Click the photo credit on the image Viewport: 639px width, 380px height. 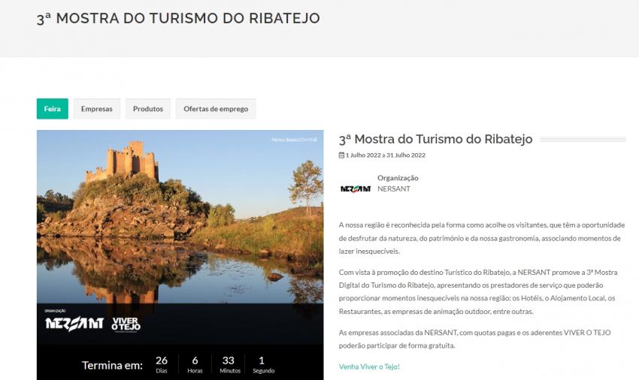coord(294,140)
